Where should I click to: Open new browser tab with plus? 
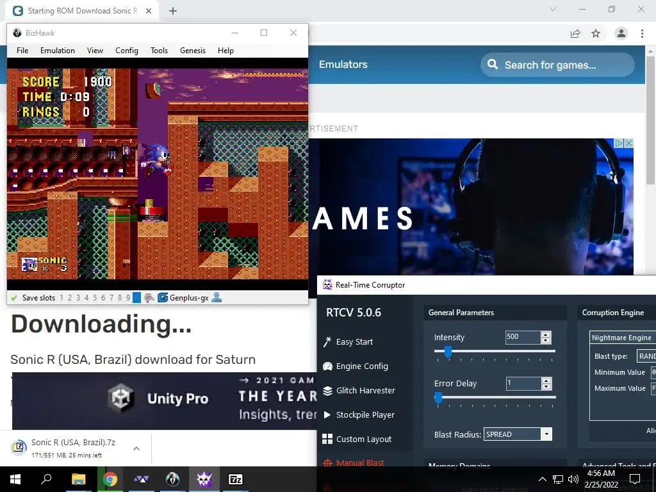tap(173, 11)
